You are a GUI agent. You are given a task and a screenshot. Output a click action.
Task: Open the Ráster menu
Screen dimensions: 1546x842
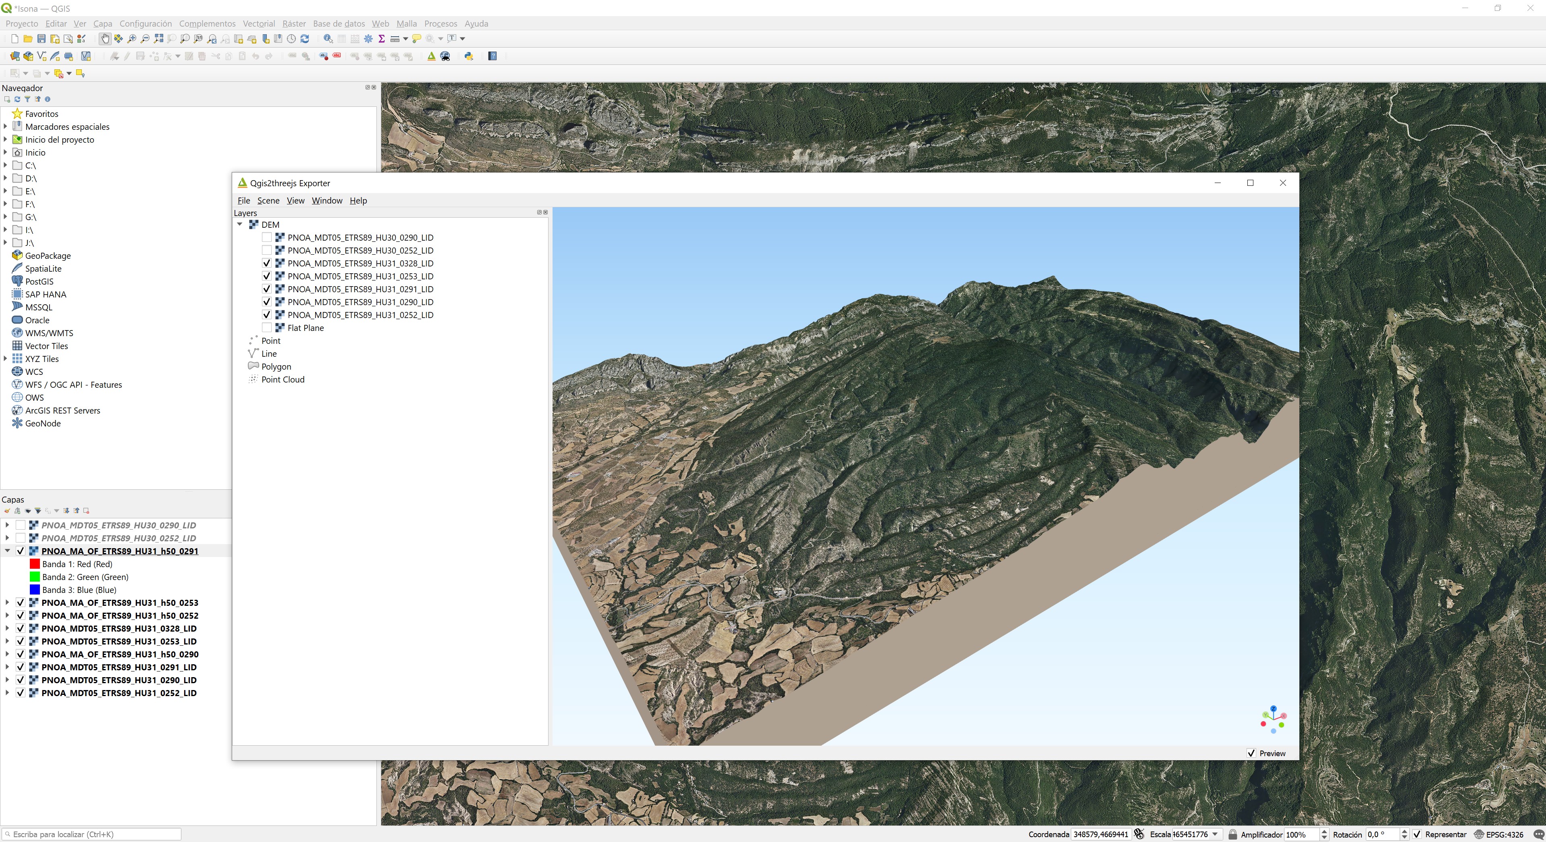[x=293, y=23]
